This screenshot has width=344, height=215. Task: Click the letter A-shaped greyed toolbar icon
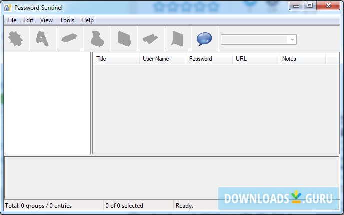tap(42, 39)
